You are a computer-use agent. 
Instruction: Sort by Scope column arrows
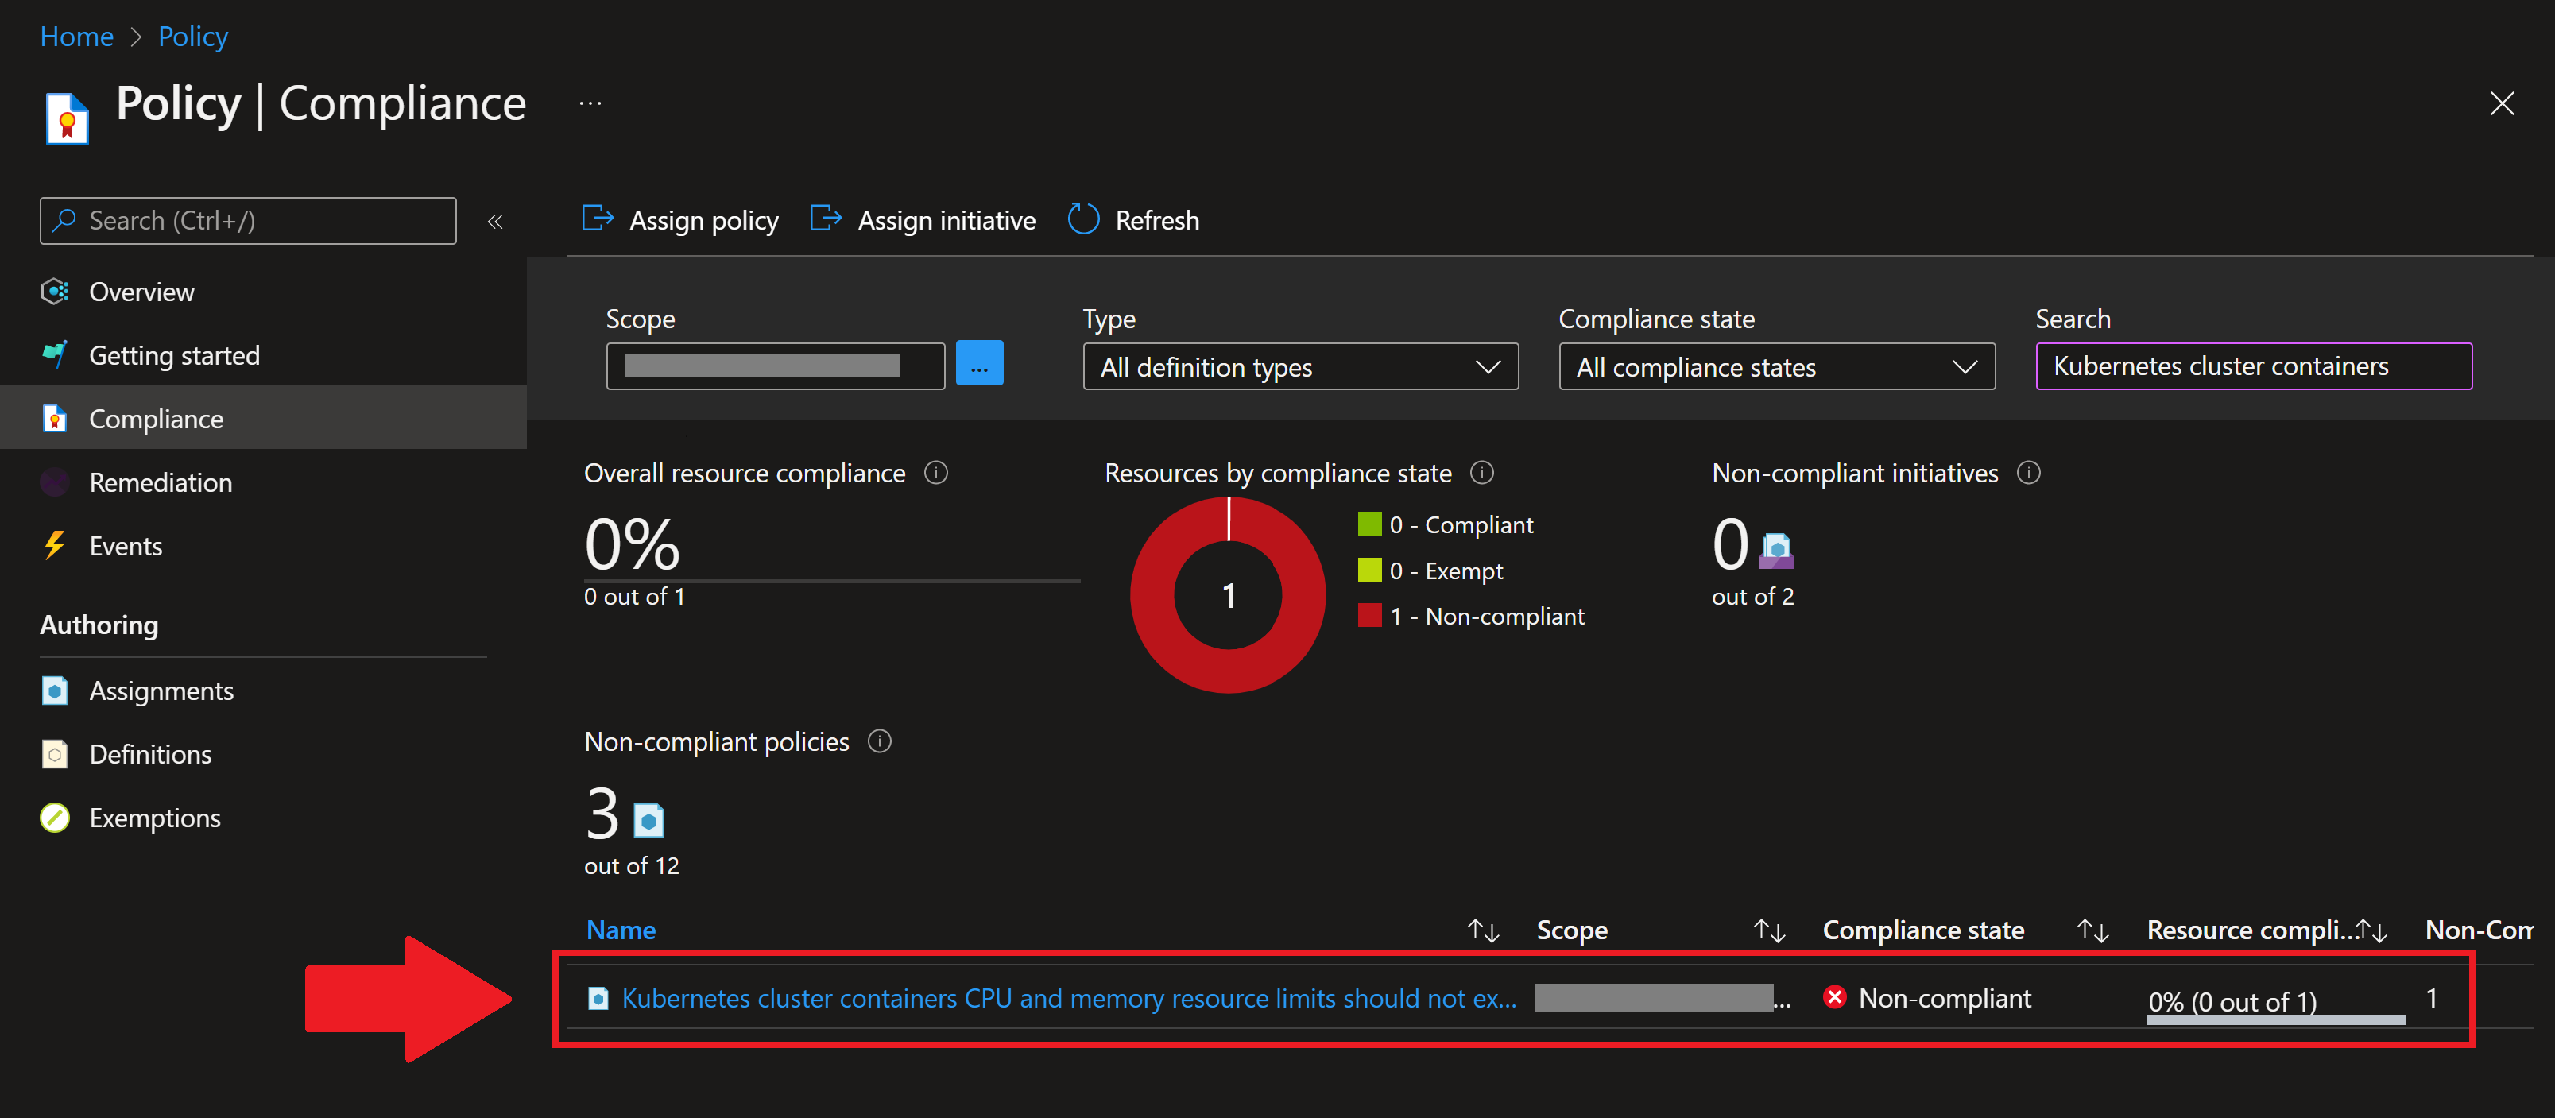pyautogui.click(x=1768, y=930)
